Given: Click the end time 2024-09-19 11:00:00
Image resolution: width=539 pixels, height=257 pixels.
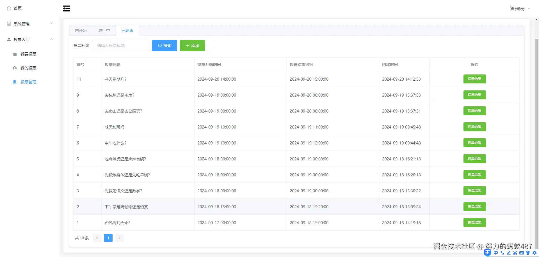Looking at the screenshot, I should (309, 127).
